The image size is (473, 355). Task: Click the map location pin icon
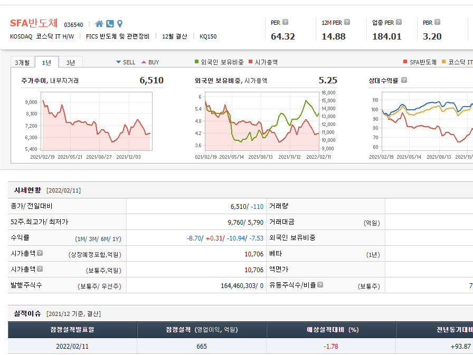pos(120,24)
